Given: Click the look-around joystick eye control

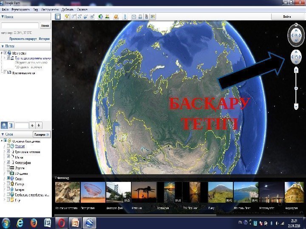Looking at the screenshot, I should (296, 35).
